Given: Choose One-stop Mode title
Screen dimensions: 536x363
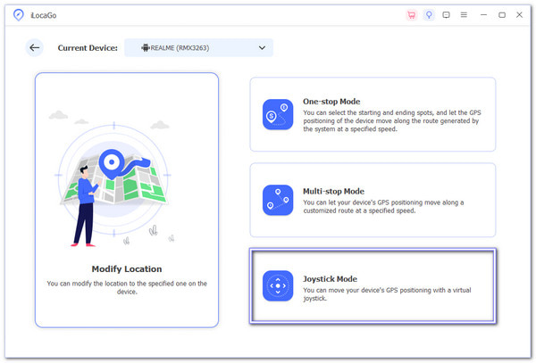Looking at the screenshot, I should pyautogui.click(x=331, y=102).
